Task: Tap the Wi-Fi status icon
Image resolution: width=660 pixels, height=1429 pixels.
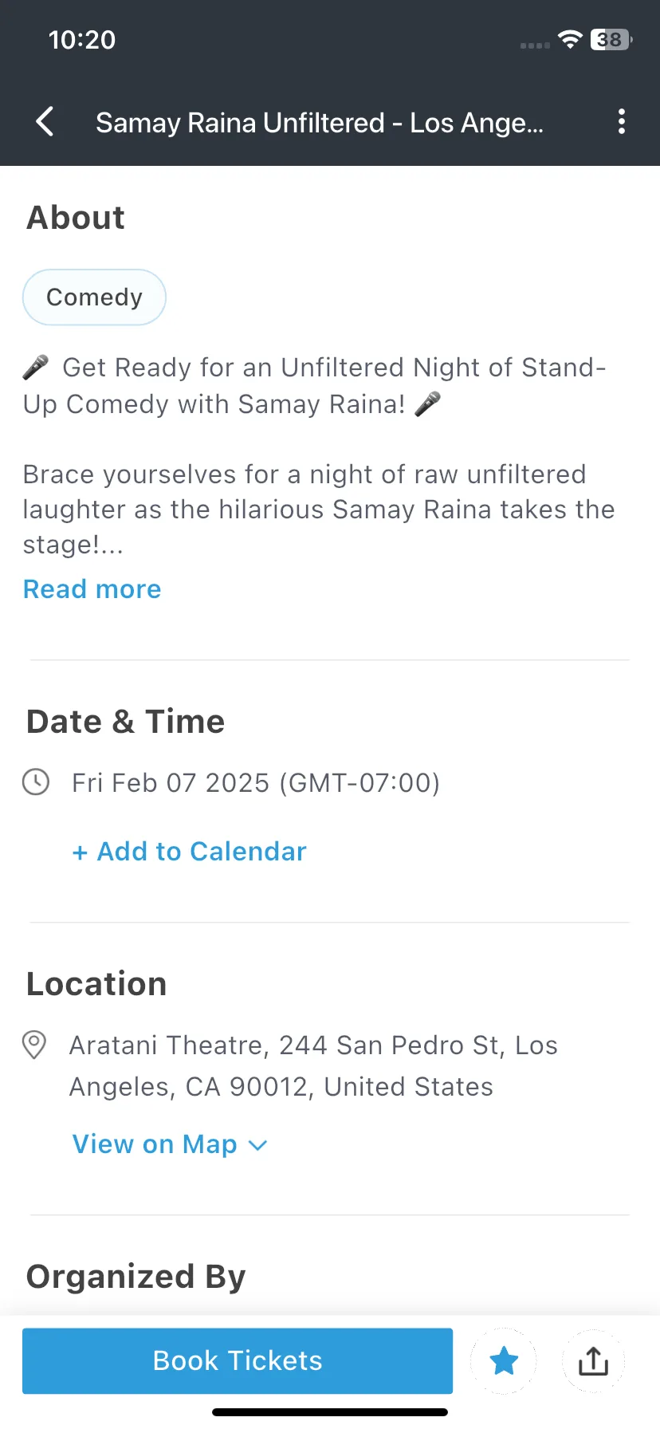Action: coord(570,39)
